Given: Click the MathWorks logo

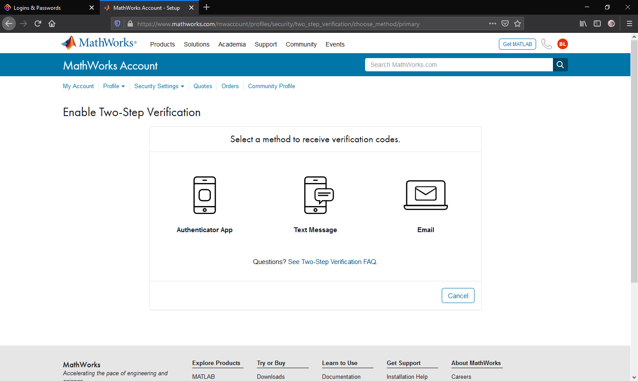Looking at the screenshot, I should [x=99, y=43].
